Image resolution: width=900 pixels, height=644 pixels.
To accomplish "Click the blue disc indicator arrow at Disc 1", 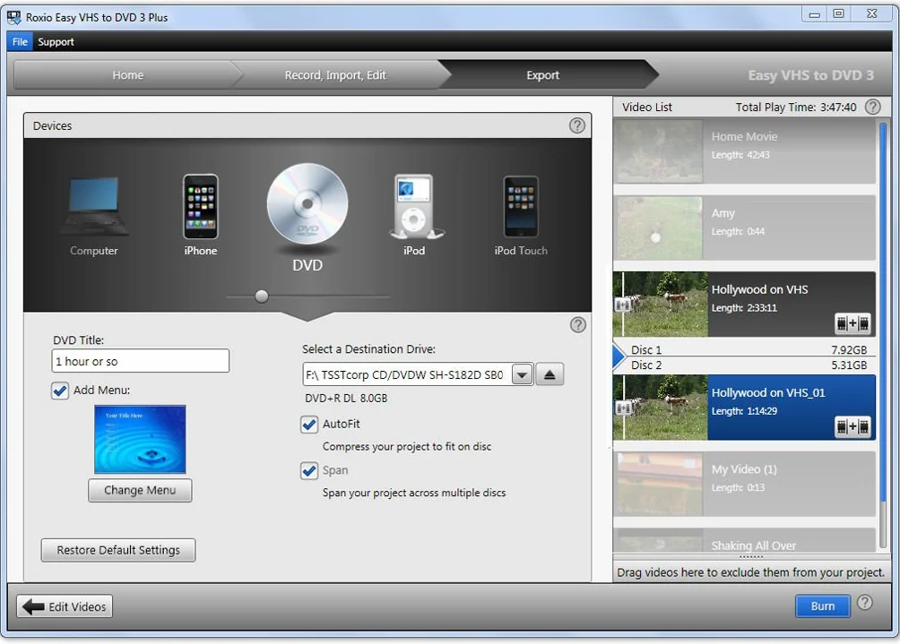I will [x=619, y=356].
